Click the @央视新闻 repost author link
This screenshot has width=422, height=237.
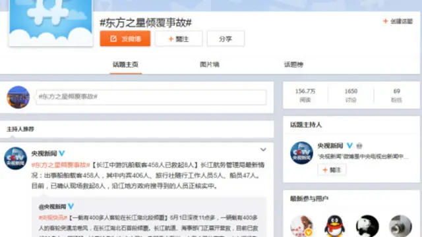click(52, 207)
